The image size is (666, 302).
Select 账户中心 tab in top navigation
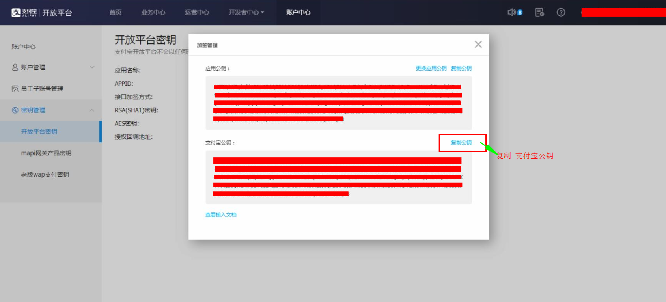298,13
